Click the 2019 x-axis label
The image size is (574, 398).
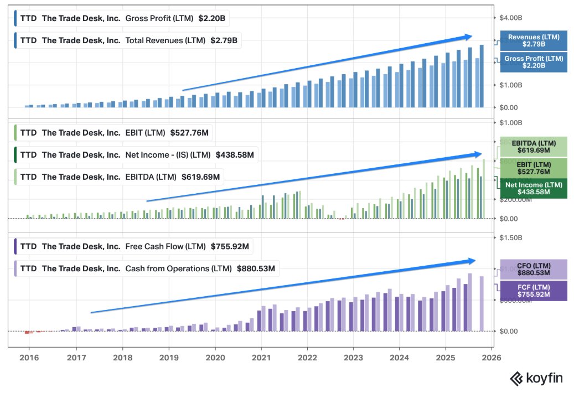point(169,358)
